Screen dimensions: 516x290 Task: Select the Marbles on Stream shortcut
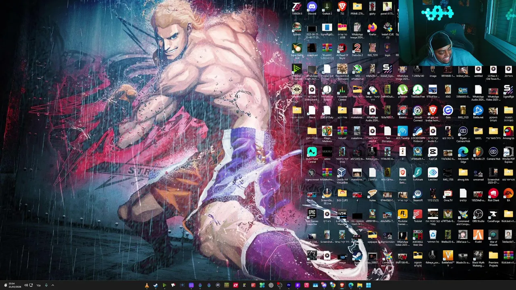coord(327,93)
